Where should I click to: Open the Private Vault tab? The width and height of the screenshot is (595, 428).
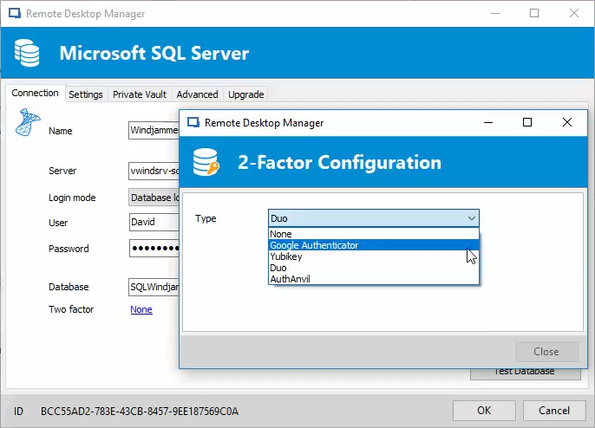click(140, 94)
